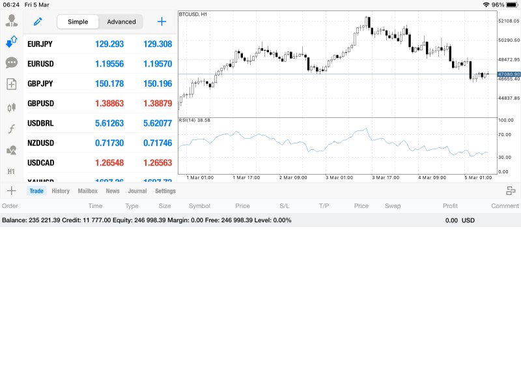Switch quotes list to Simple view
The width and height of the screenshot is (521, 391).
pyautogui.click(x=77, y=22)
